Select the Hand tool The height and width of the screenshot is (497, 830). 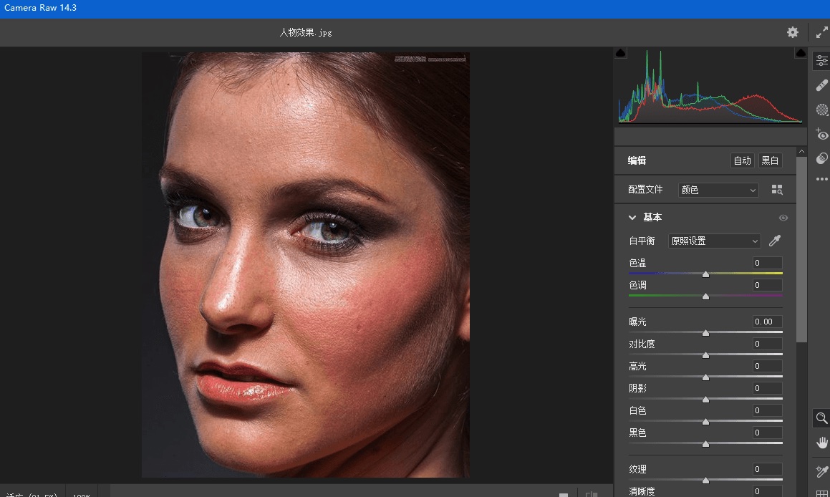821,442
